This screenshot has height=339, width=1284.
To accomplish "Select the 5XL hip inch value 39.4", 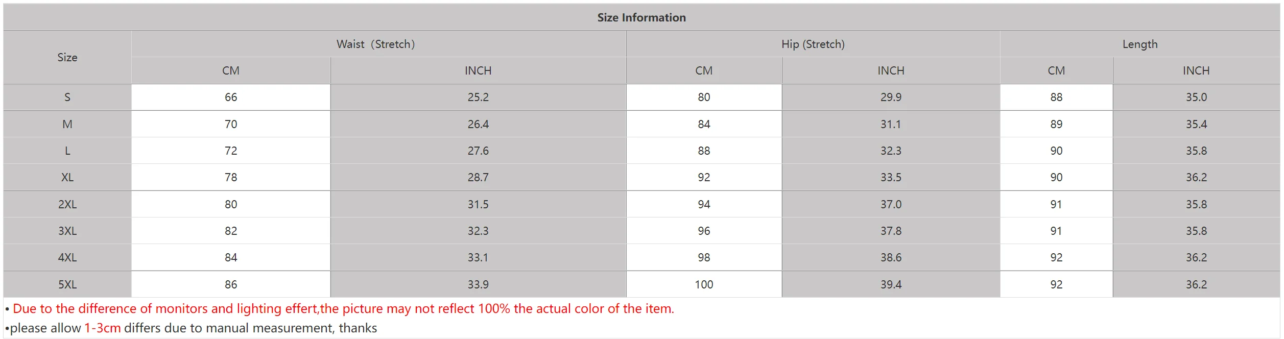I will [891, 285].
